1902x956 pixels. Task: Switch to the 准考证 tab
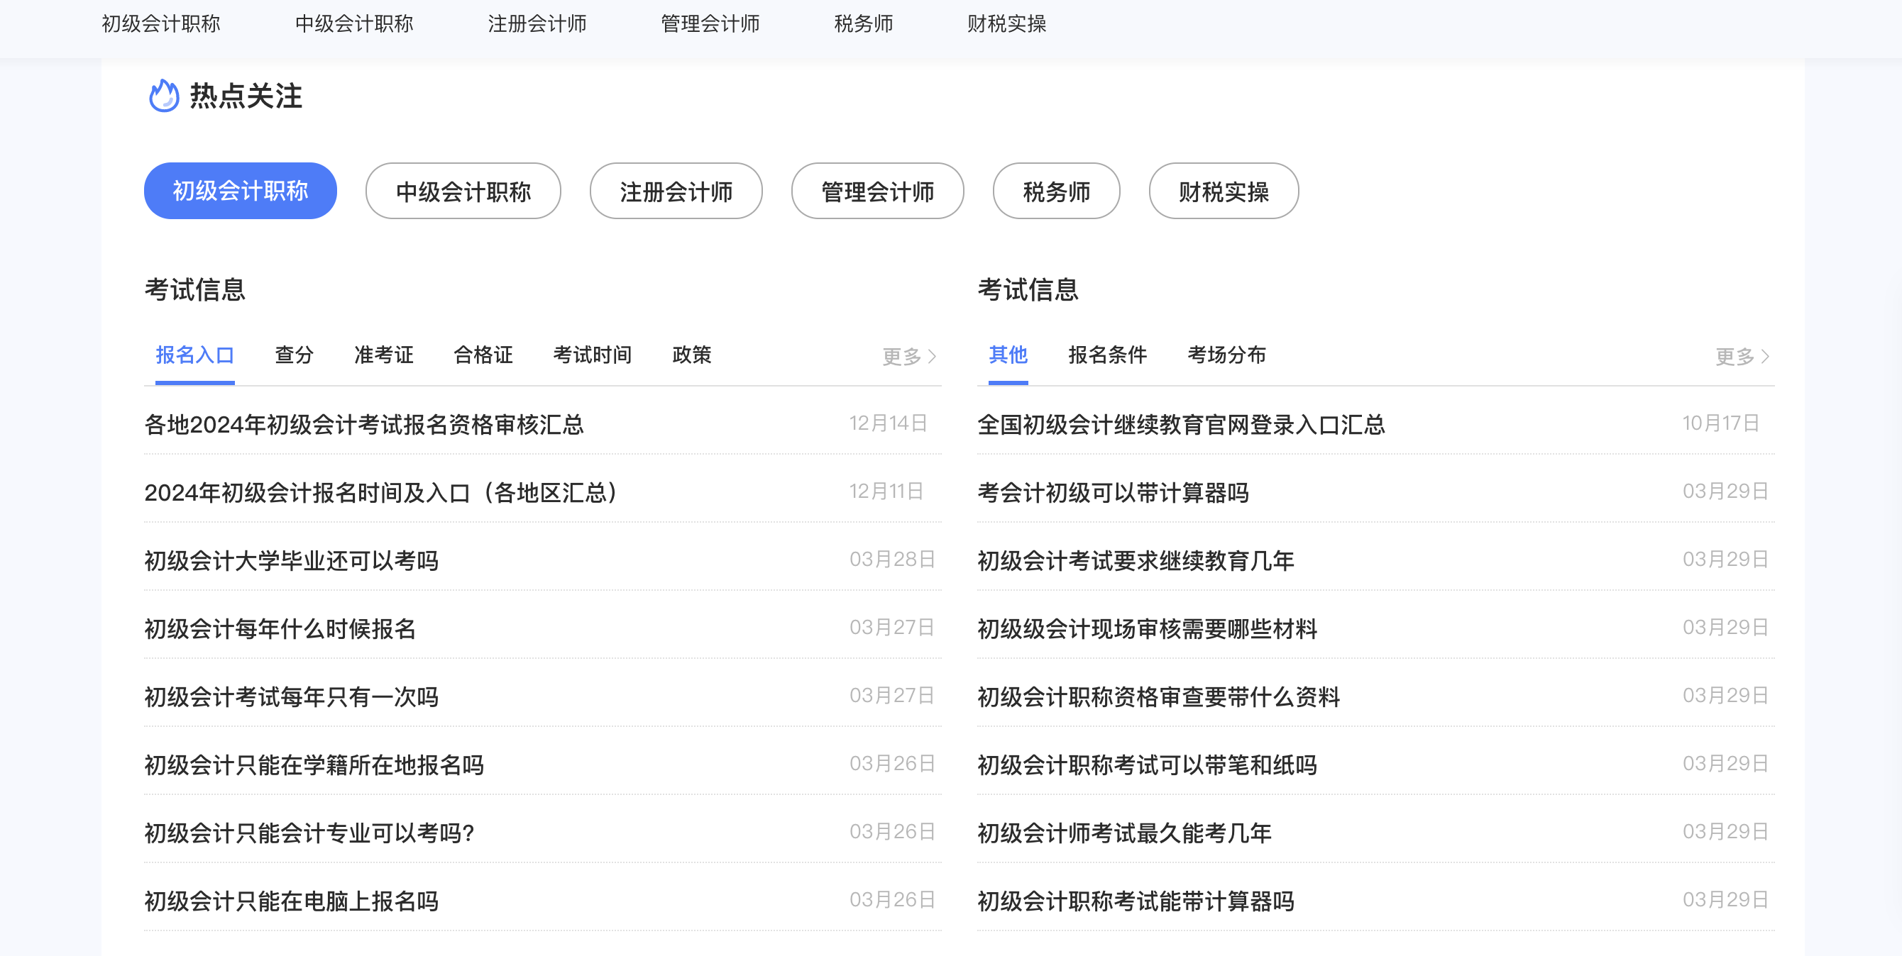pyautogui.click(x=384, y=355)
